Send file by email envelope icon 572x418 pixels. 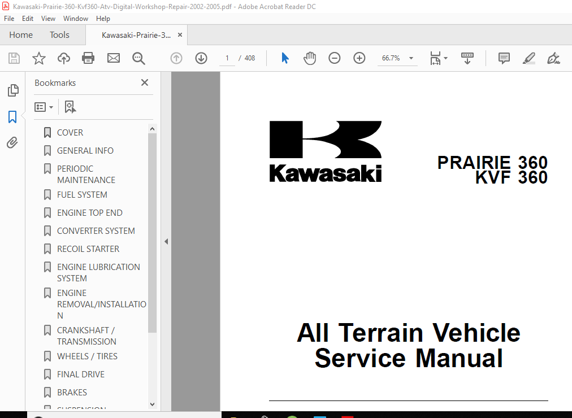[x=114, y=58]
